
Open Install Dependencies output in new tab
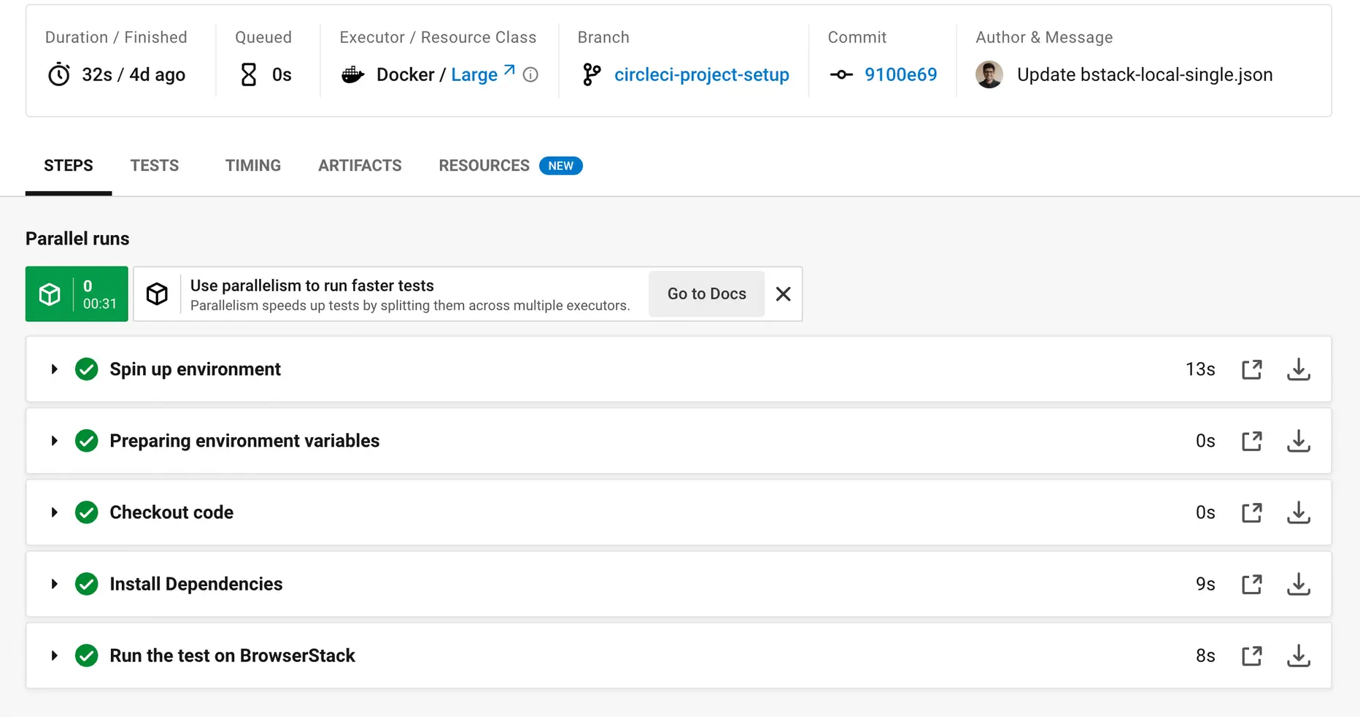[x=1251, y=584]
